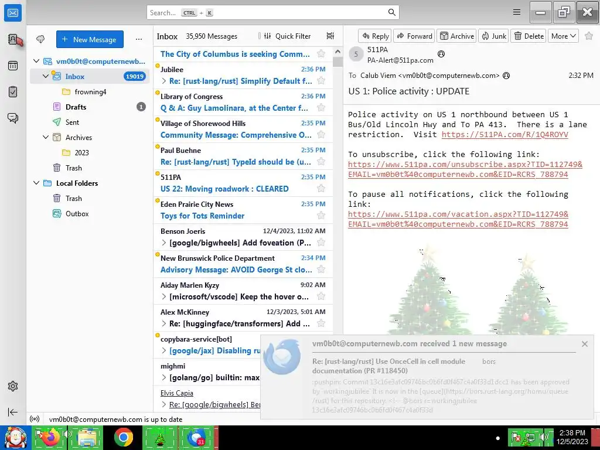Screen dimensions: 600x450
Task: Open Thunderbird Settings gear
Action: 13,386
